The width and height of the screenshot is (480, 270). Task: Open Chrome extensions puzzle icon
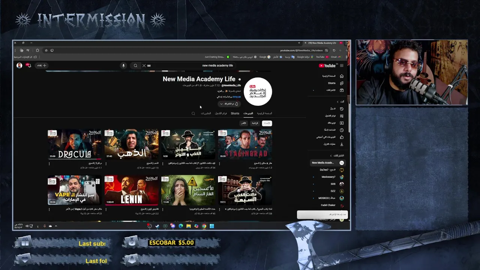[37, 50]
